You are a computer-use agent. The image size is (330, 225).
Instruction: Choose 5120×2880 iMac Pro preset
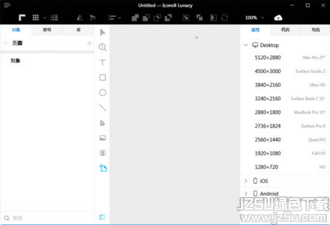coord(285,58)
